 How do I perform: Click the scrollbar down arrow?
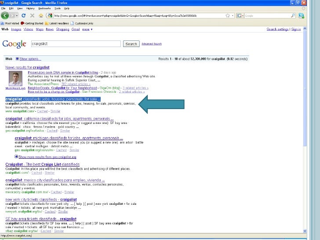(305, 231)
